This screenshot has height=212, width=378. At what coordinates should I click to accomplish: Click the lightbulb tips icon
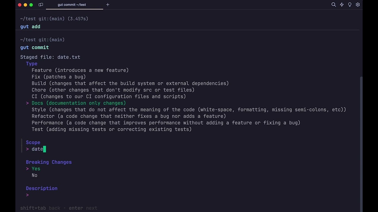click(350, 5)
